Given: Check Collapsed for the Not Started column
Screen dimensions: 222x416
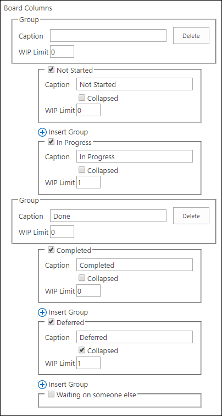Looking at the screenshot, I should [x=82, y=98].
